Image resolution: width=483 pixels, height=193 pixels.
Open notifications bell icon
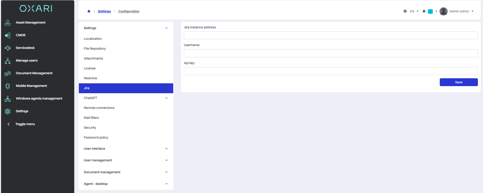point(424,11)
